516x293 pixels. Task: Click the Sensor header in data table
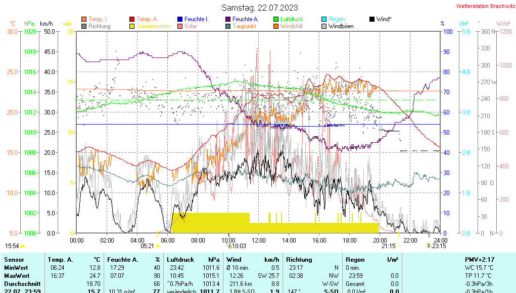[x=14, y=259]
